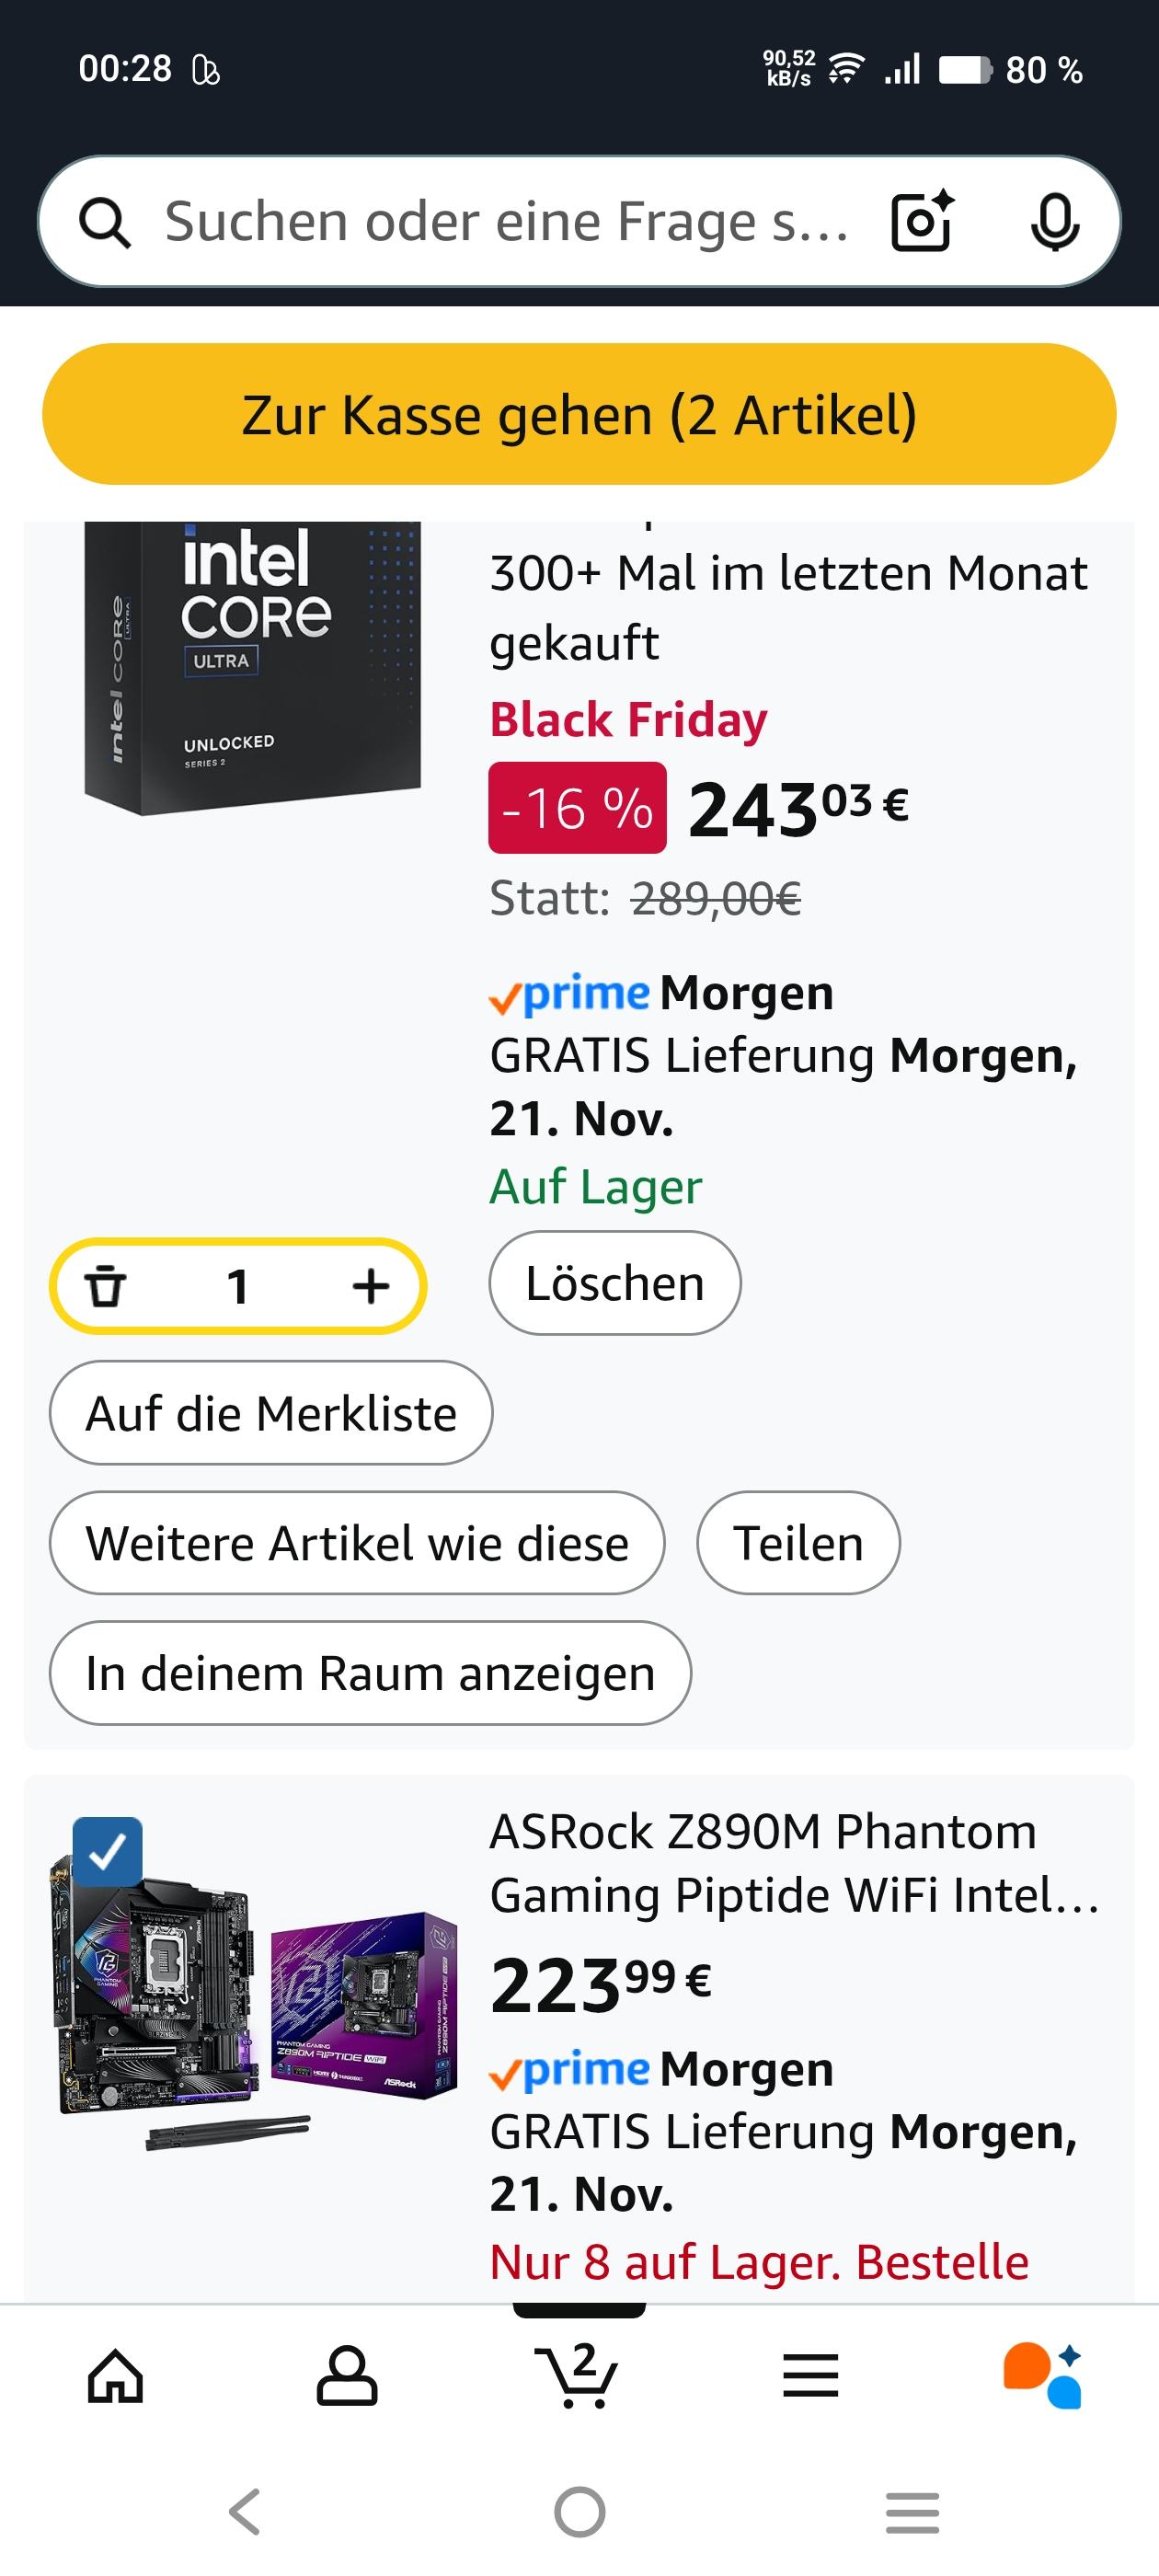Viewport: 1159px width, 2576px height.
Task: Select Weitere Artikel wie diese
Action: pyautogui.click(x=357, y=1543)
